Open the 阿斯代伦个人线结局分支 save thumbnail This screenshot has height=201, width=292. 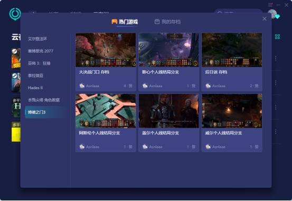[x=106, y=111]
